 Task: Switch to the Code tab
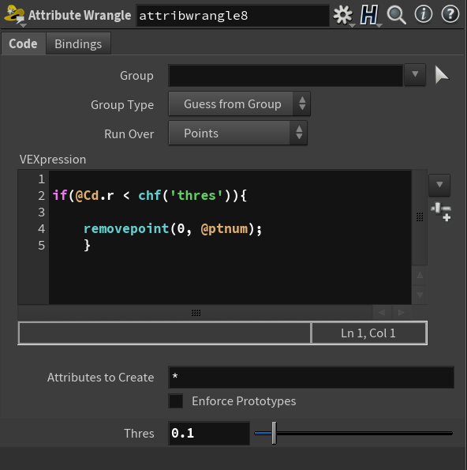[23, 43]
